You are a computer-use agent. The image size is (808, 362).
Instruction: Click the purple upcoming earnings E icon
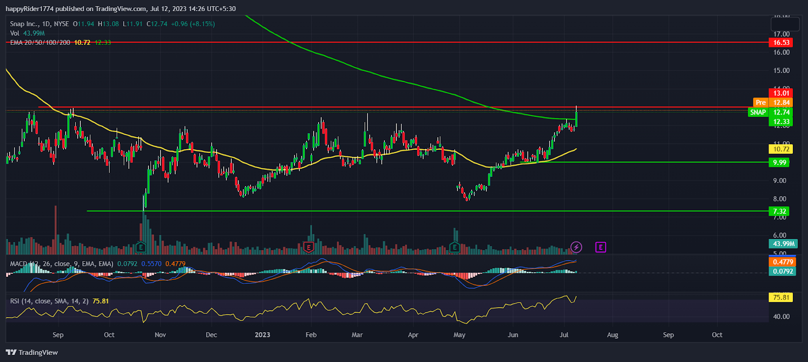(600, 247)
